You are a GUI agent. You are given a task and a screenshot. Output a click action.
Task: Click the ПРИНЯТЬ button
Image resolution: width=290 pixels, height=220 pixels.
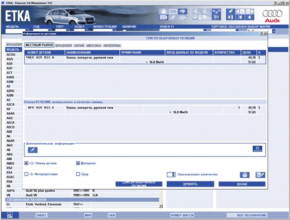pos(190,184)
